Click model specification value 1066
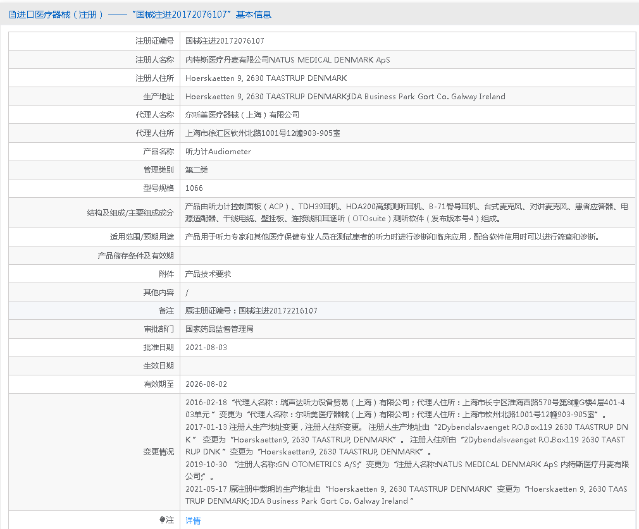Image resolution: width=639 pixels, height=529 pixels. tap(194, 188)
